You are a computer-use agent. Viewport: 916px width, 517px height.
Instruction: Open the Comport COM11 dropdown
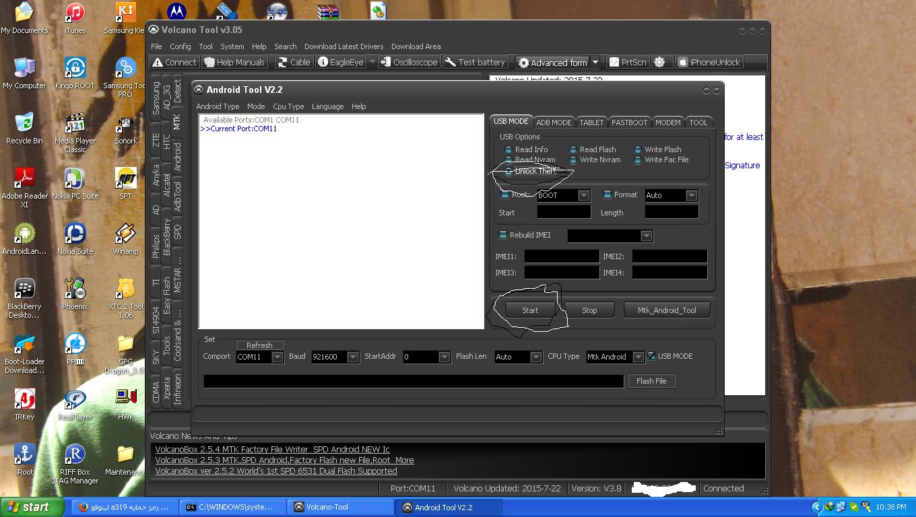click(277, 357)
